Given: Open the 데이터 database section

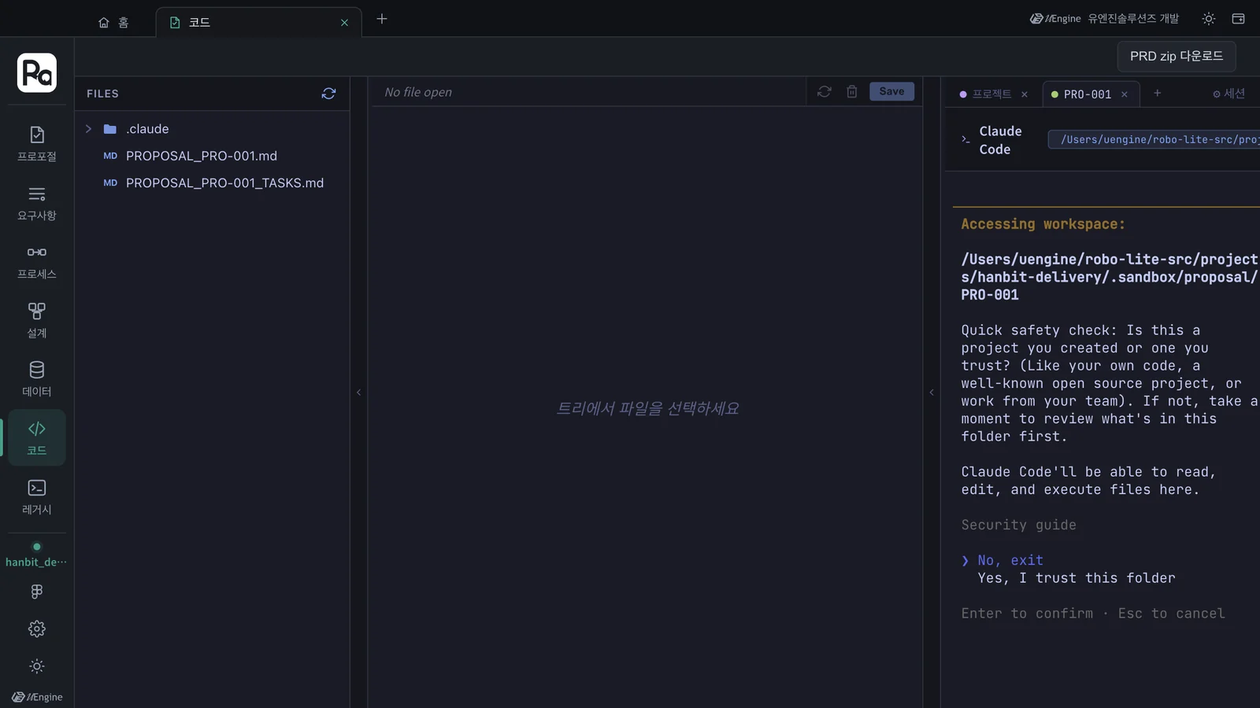Looking at the screenshot, I should click(x=37, y=379).
